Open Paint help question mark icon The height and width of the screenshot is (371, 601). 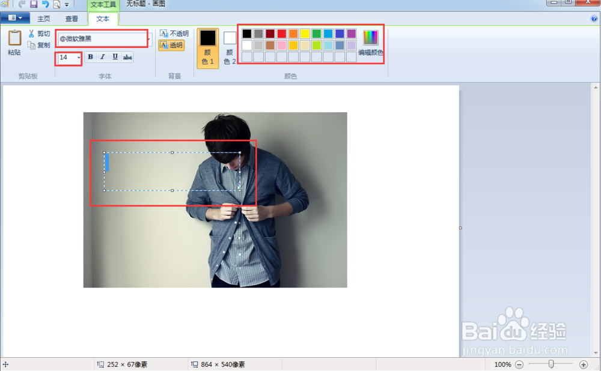click(594, 19)
